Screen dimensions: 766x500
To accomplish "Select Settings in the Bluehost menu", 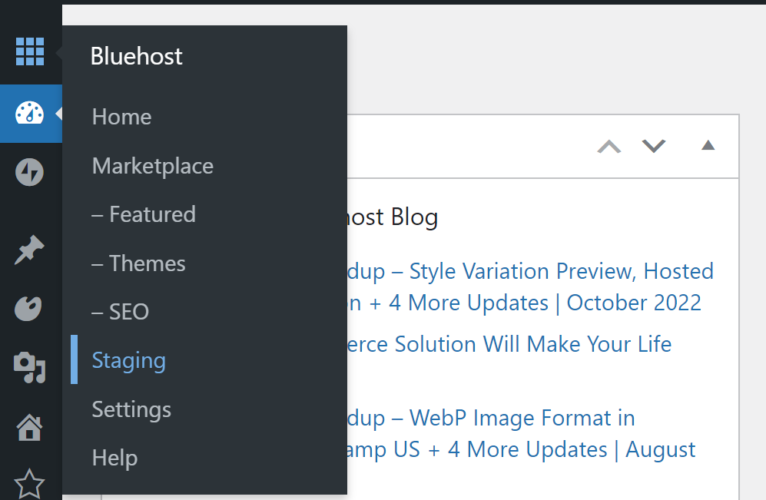I will click(x=131, y=409).
